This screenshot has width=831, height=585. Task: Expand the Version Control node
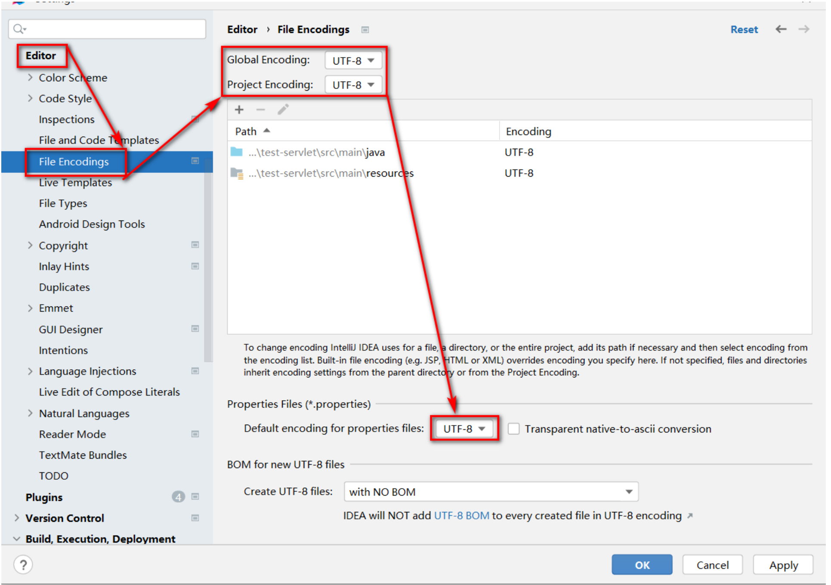17,518
